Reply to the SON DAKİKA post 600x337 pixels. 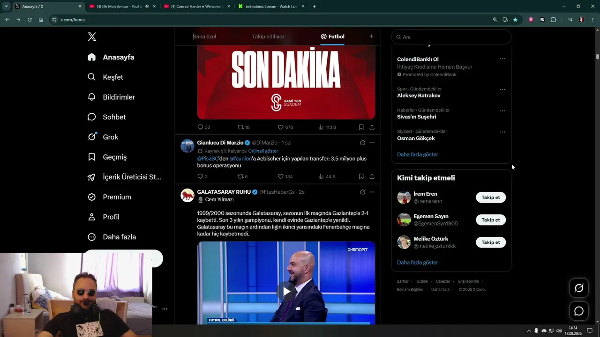click(x=200, y=127)
